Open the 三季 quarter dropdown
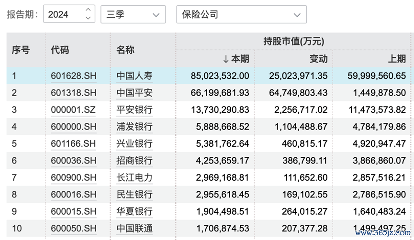 (133, 14)
